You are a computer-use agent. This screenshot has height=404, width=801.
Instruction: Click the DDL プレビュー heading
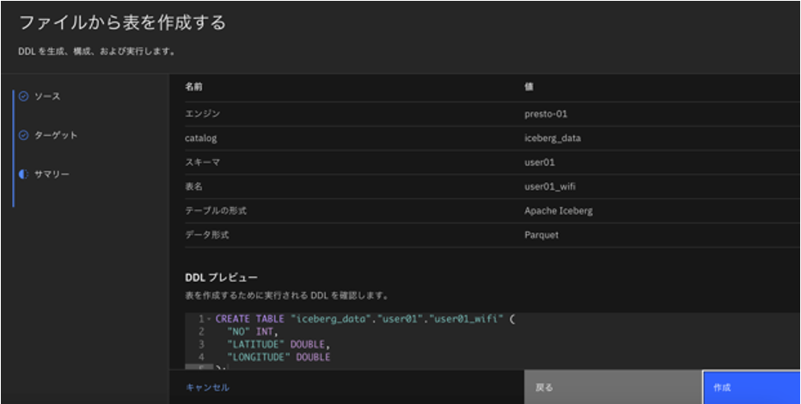coord(221,278)
